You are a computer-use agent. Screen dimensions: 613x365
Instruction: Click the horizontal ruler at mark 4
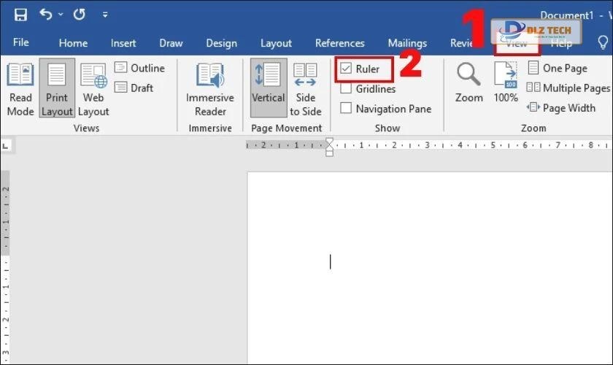click(x=460, y=145)
